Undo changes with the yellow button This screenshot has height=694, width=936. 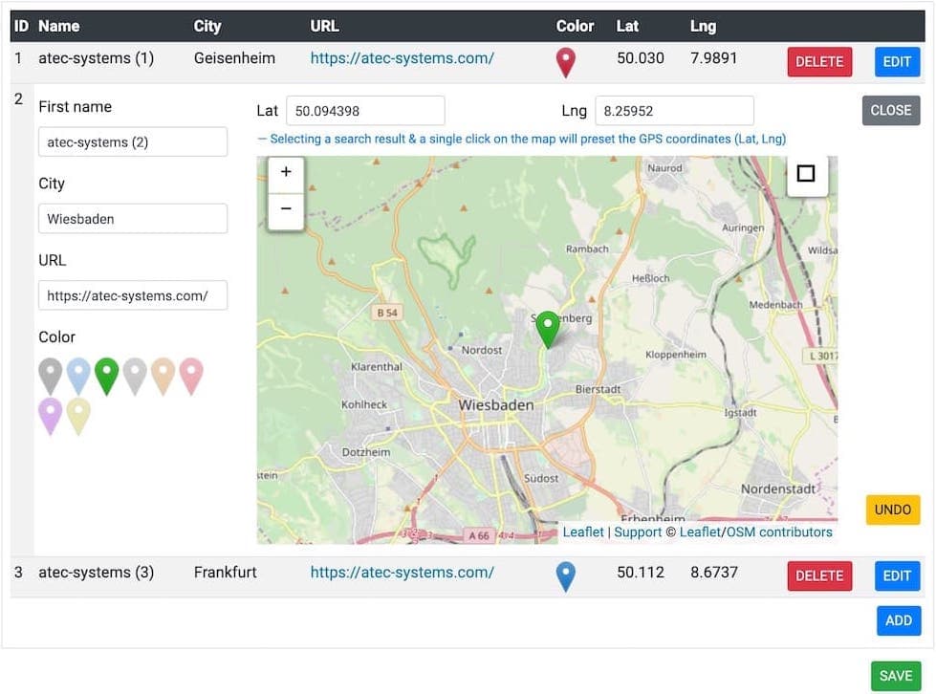pyautogui.click(x=892, y=510)
